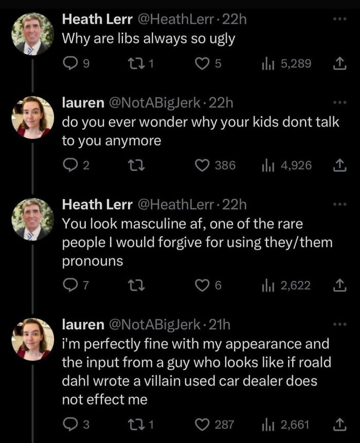Like lauren's 'roald dahl' tweet
Viewport: 360px width, 443px height.
coord(203,425)
